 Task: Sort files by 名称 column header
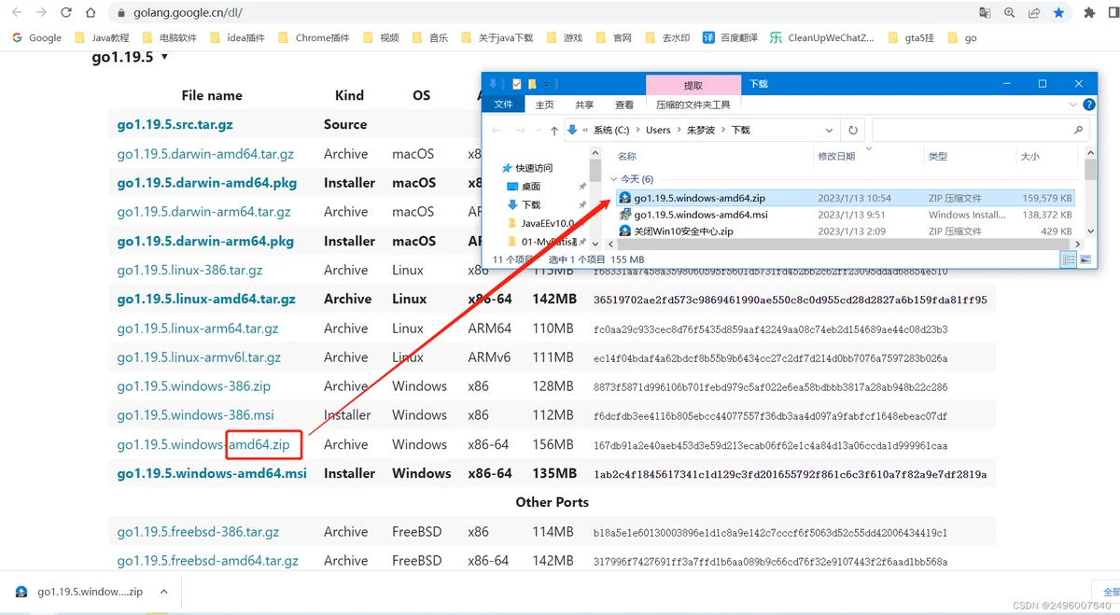(627, 157)
